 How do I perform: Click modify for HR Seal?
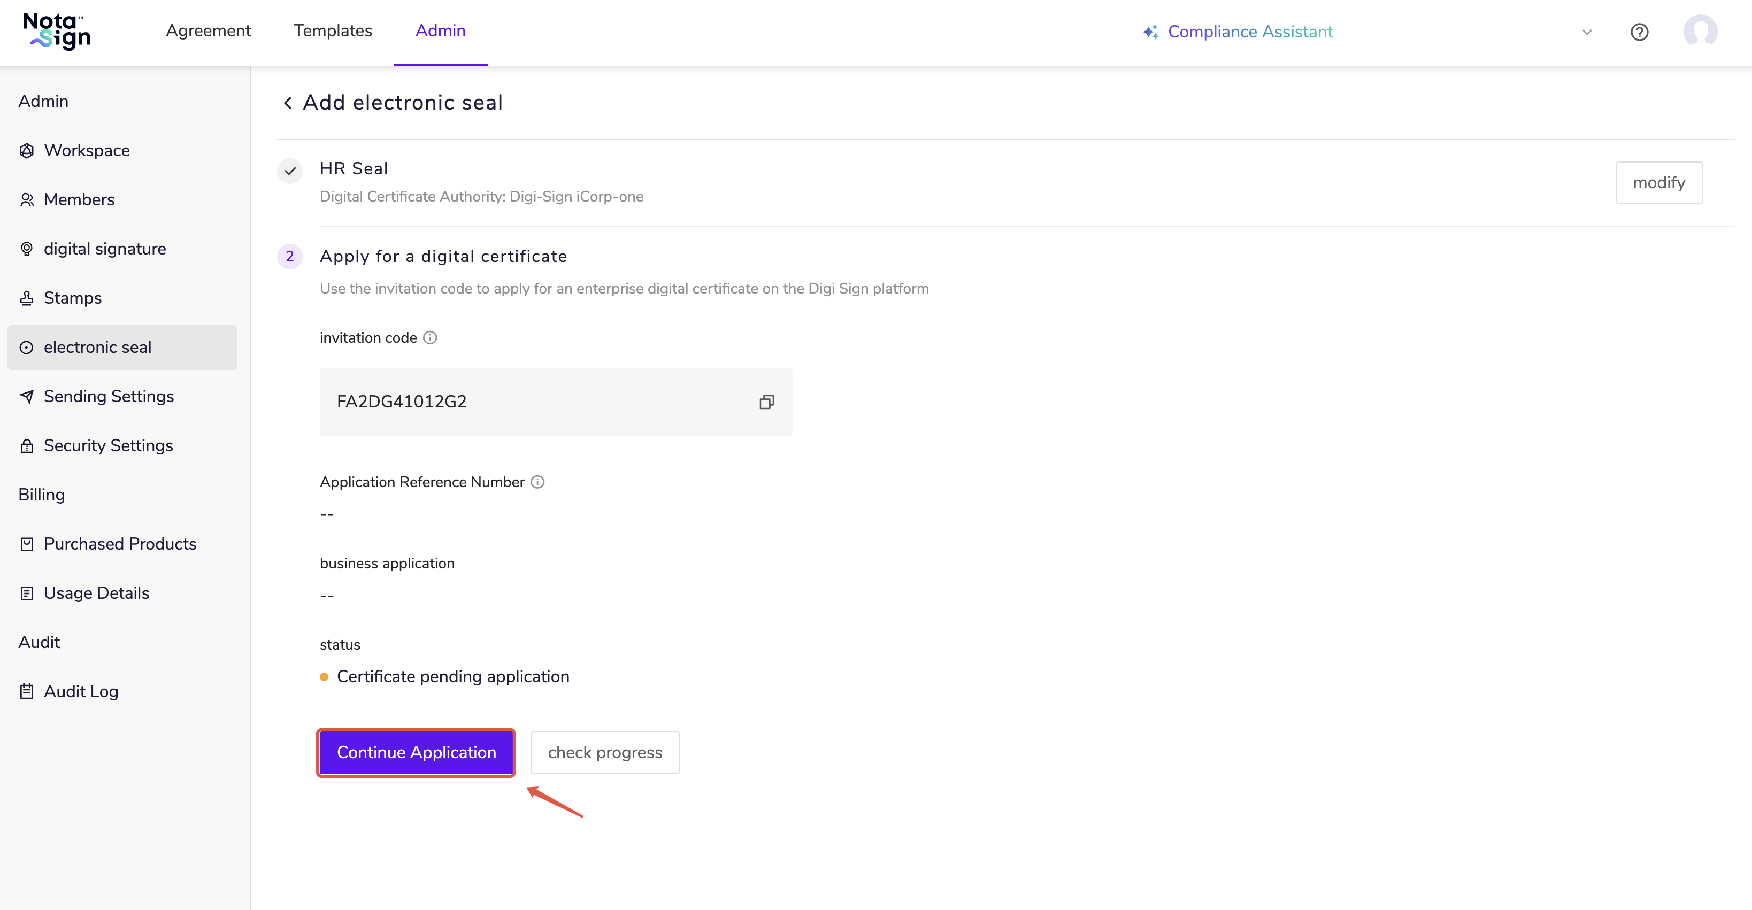(1658, 182)
